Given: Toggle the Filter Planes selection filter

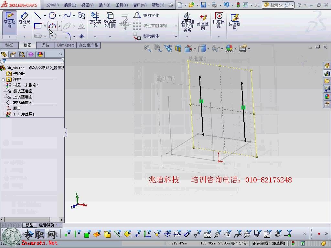Looking at the screenshot, I should click(x=127, y=234).
